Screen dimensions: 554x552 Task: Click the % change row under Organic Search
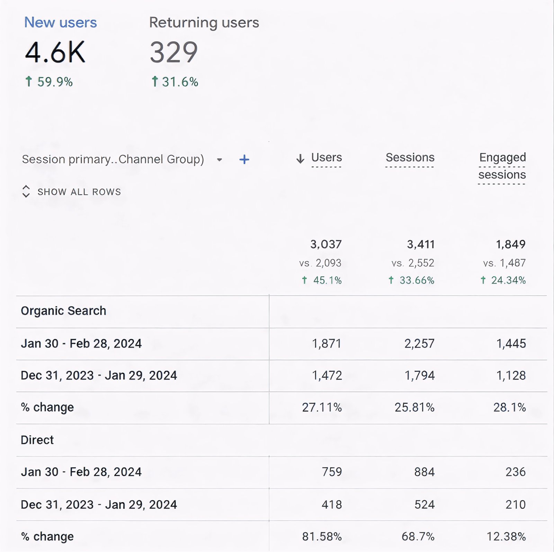click(x=47, y=407)
